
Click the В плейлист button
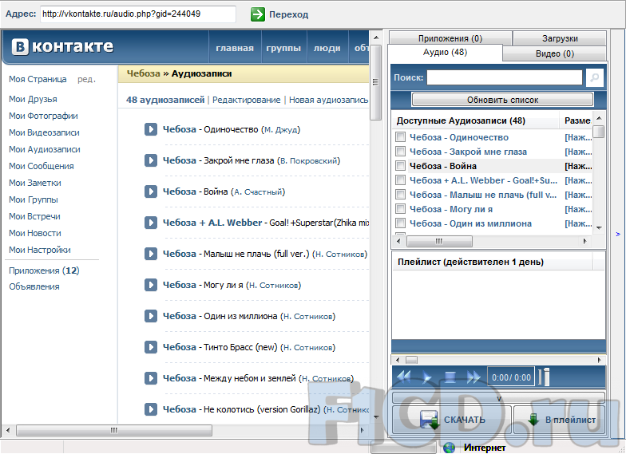pos(559,420)
